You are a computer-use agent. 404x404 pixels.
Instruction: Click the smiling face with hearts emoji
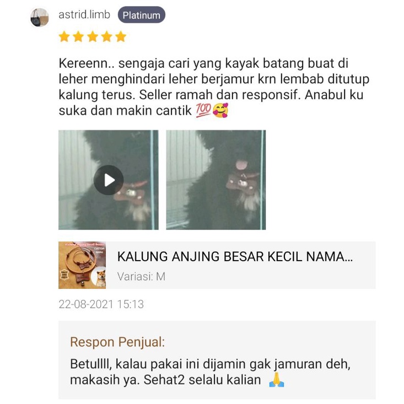tap(220, 110)
